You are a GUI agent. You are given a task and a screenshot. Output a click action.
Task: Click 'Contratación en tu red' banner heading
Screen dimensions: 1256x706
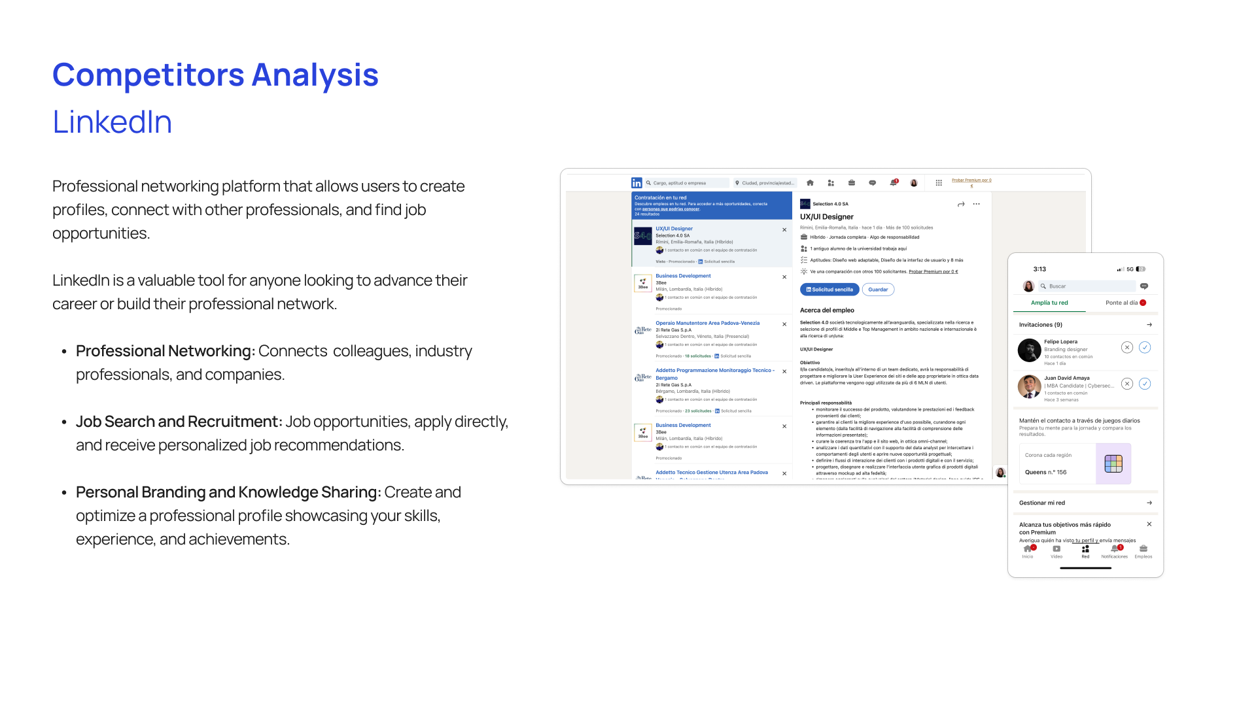tap(660, 197)
